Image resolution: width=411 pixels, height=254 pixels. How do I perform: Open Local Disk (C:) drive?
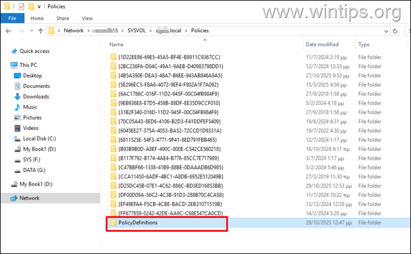[39, 138]
